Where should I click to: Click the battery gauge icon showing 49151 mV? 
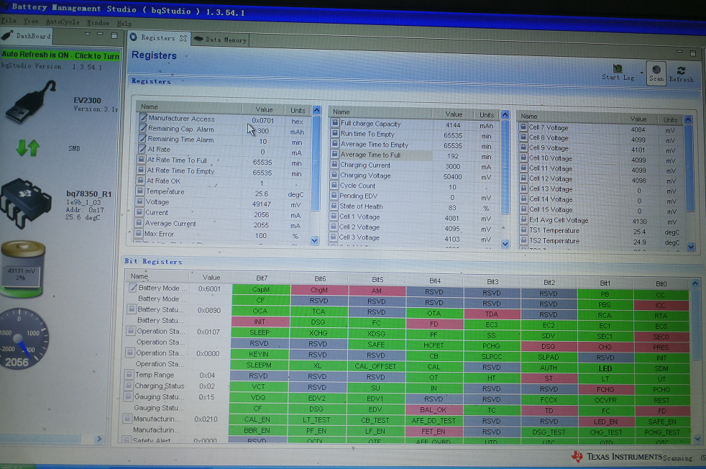coord(23,270)
